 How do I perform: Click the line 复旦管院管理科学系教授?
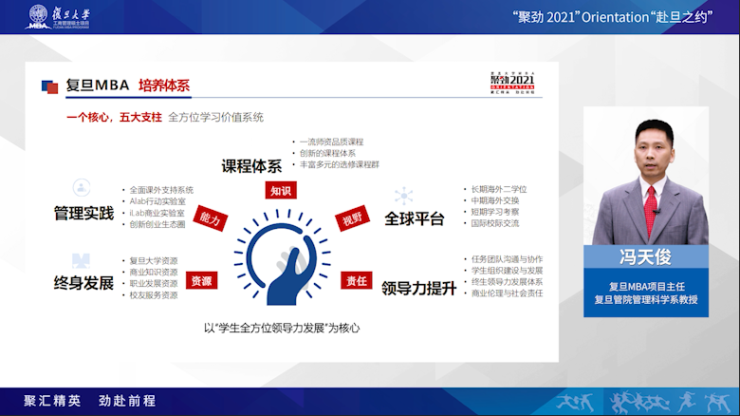tap(646, 300)
